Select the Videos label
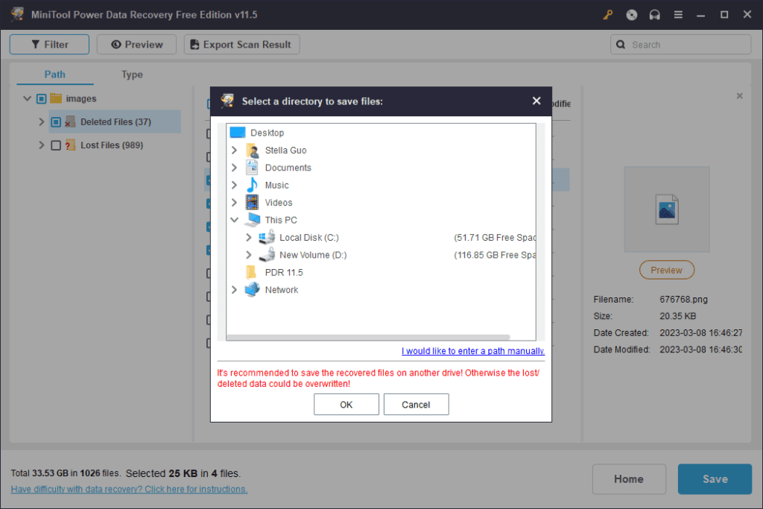Image resolution: width=763 pixels, height=509 pixels. point(279,203)
